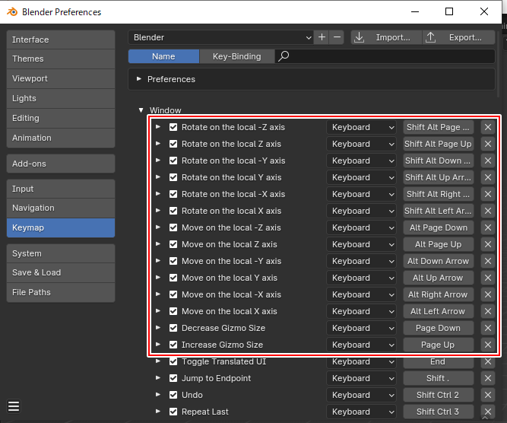This screenshot has width=507, height=423.
Task: Delete the Move on the local Z axis entry
Action: pyautogui.click(x=488, y=244)
